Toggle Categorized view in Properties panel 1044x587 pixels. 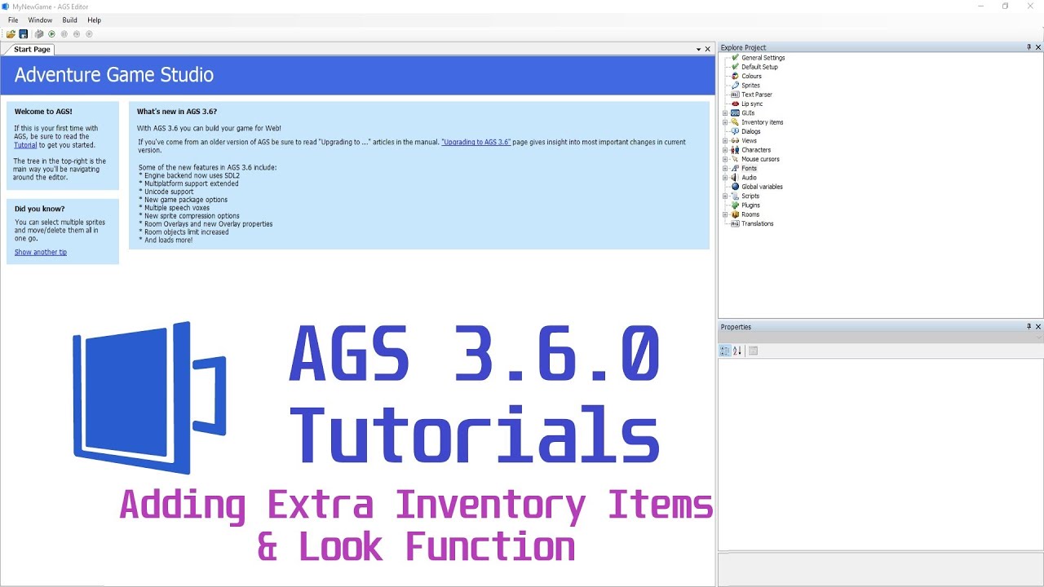(724, 351)
